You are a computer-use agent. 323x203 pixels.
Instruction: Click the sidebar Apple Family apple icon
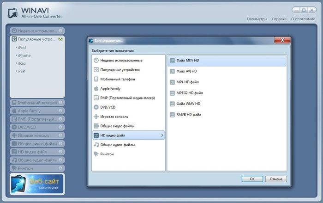click(x=14, y=111)
